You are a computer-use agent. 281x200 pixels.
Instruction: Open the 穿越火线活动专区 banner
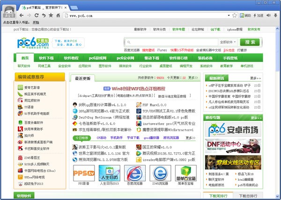coord(233,162)
